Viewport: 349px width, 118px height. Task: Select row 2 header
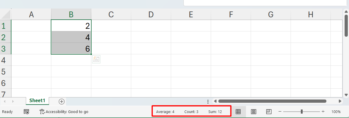tap(6, 37)
